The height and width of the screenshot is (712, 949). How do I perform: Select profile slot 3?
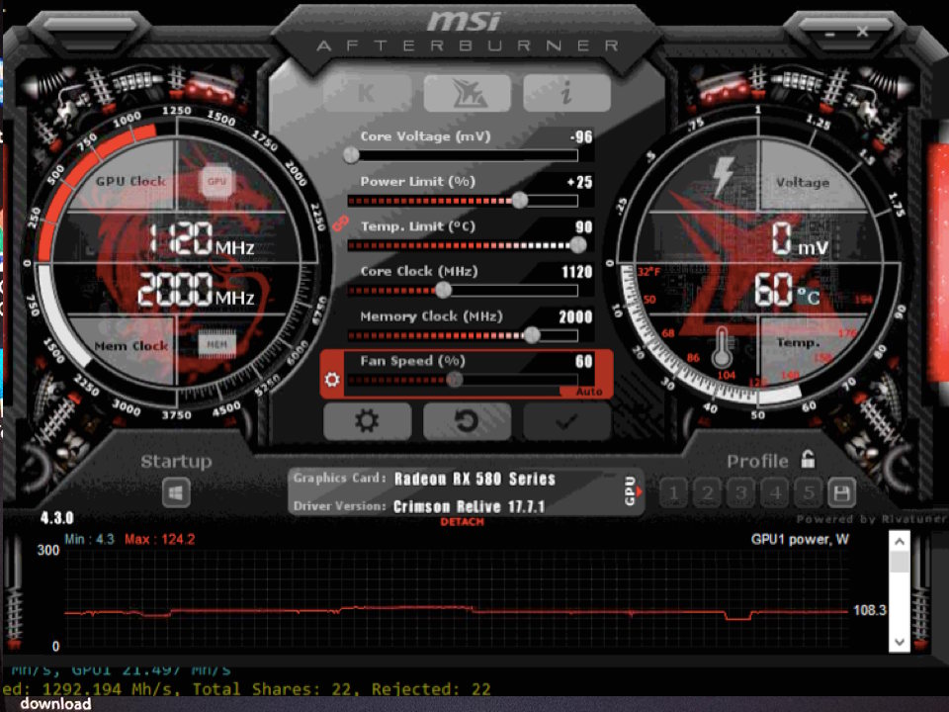[740, 492]
